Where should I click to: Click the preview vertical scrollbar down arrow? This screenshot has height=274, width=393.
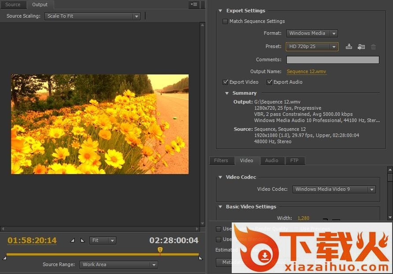(203, 223)
